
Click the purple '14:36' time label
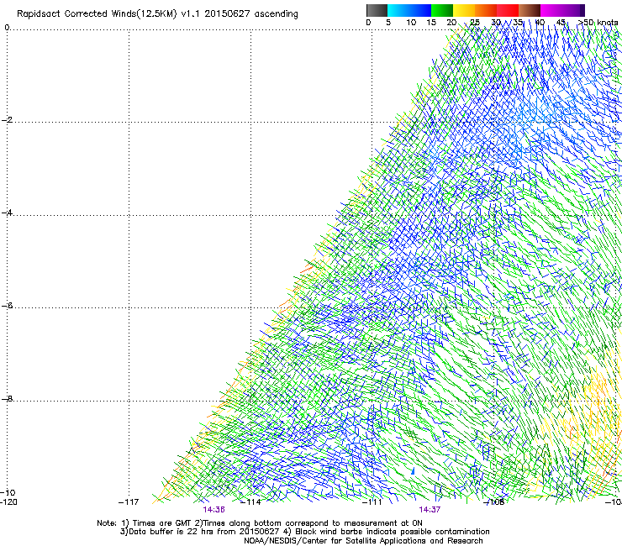213,510
